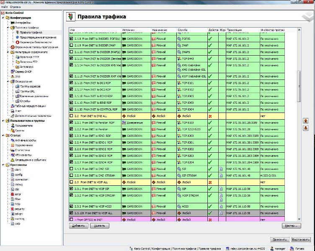315x251 pixels.
Task: Collapse the Конфигурация tree node
Action: click(3, 18)
